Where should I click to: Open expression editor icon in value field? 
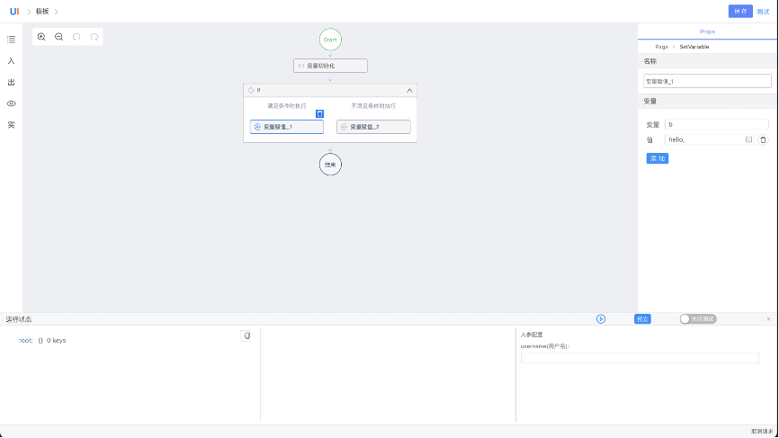[748, 139]
